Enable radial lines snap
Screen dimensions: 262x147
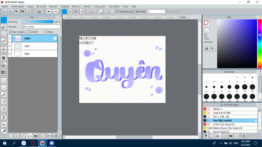88,11
